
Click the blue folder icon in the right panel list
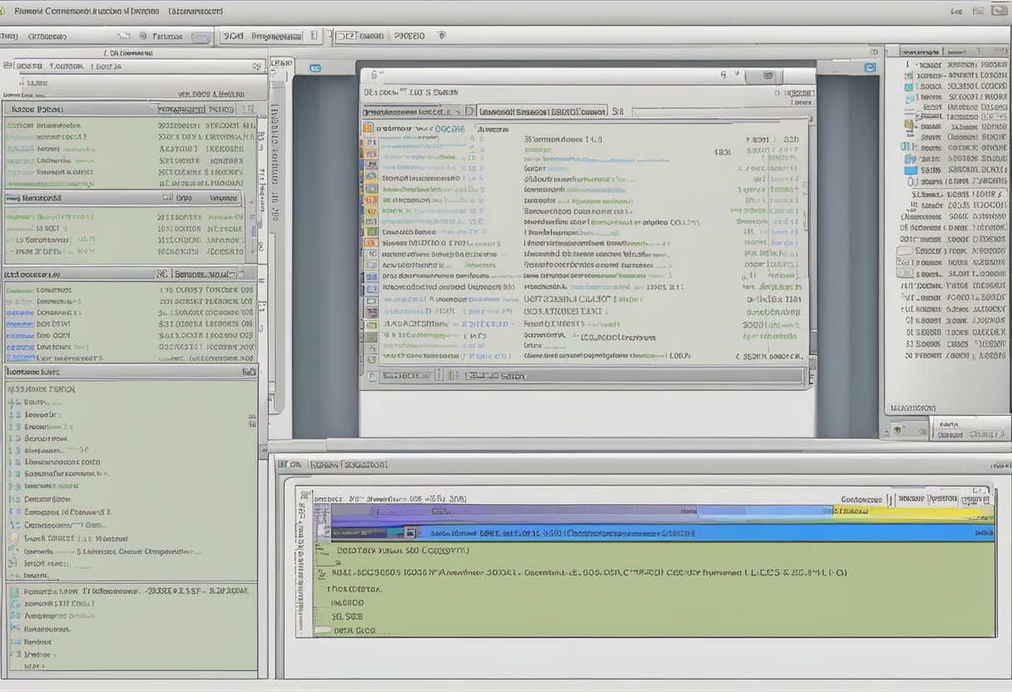pos(911,170)
